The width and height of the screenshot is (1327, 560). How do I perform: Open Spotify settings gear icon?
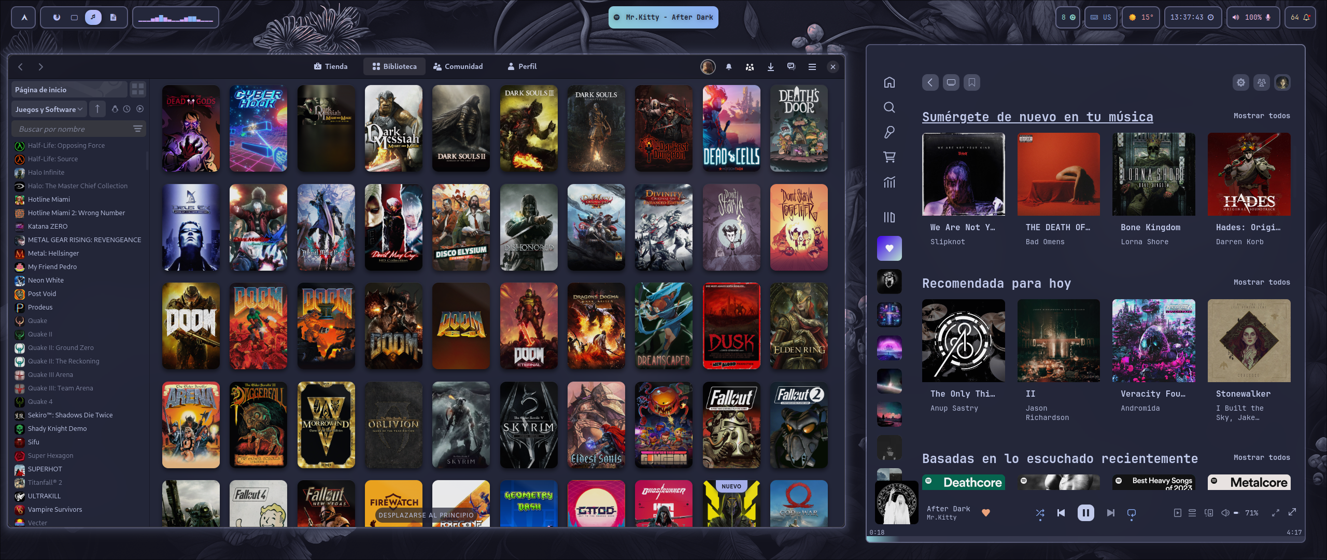click(1240, 82)
